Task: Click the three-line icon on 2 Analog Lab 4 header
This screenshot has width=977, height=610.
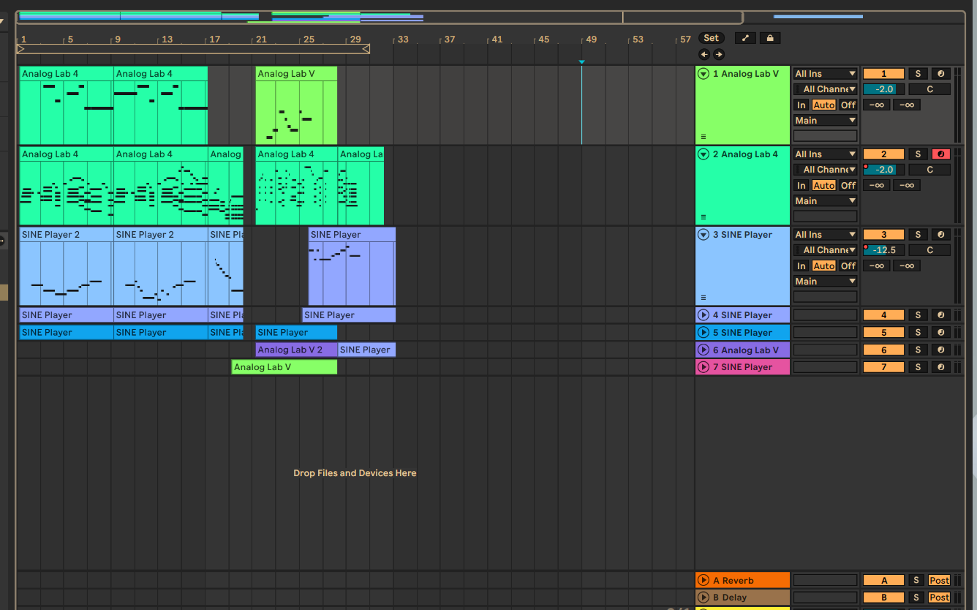Action: pos(703,216)
